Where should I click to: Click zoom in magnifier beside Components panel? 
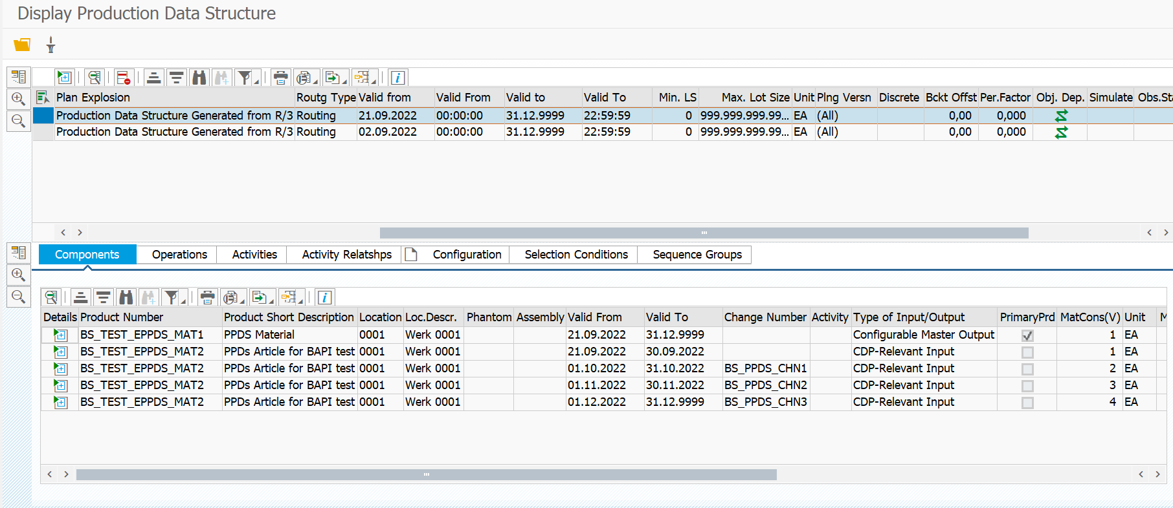[19, 275]
